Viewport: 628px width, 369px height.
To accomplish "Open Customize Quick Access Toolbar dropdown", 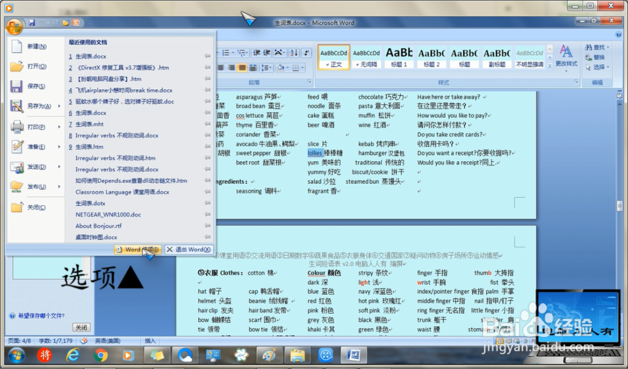I will 89,23.
